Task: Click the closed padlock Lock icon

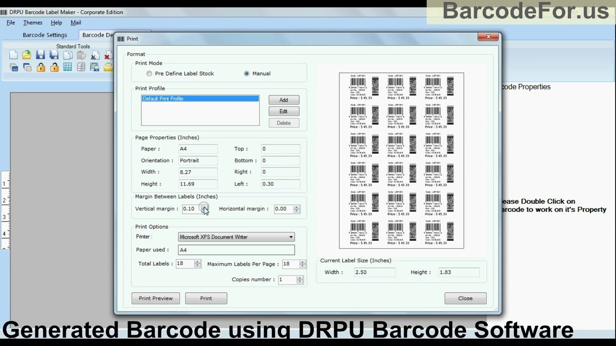Action: pyautogui.click(x=40, y=67)
